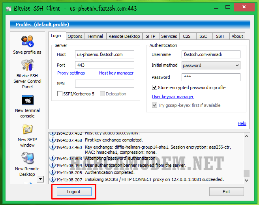Click the Password input field
The image size is (259, 205).
[211, 77]
